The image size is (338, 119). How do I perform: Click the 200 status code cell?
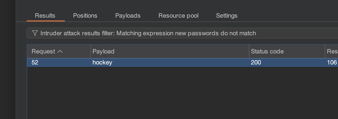tap(256, 63)
